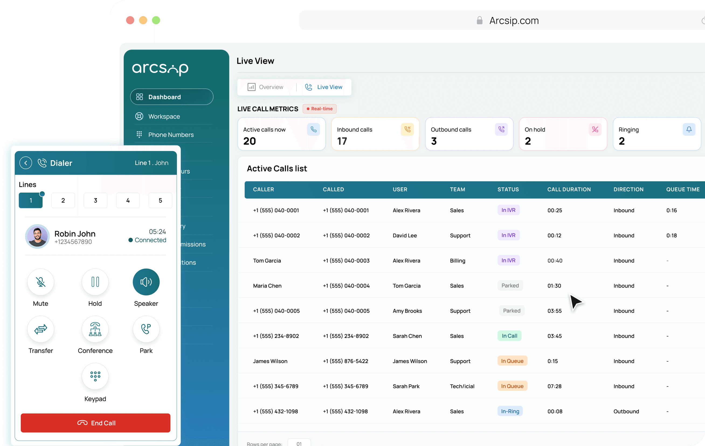Click caller Tom Garcia
The height and width of the screenshot is (446, 705).
[x=267, y=260]
